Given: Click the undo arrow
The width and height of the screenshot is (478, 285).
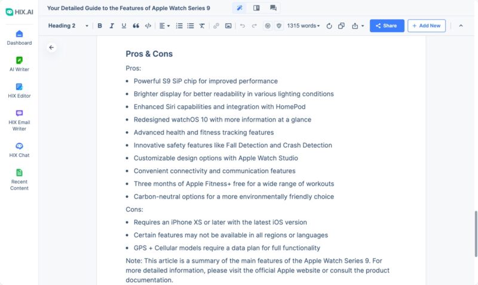Looking at the screenshot, I should [x=242, y=26].
